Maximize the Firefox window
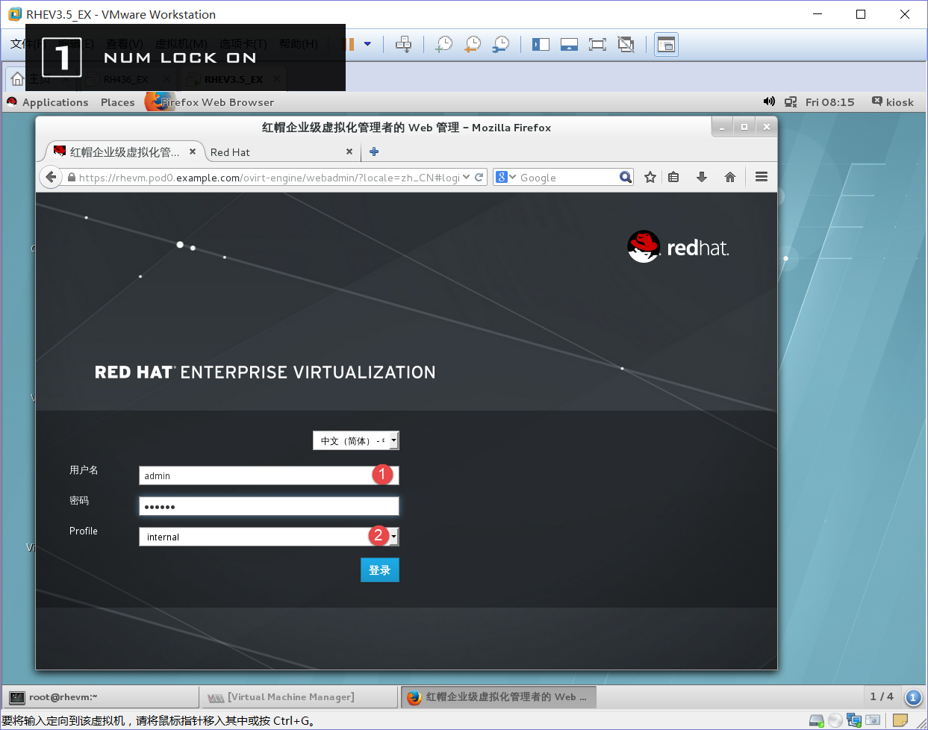 pyautogui.click(x=744, y=128)
